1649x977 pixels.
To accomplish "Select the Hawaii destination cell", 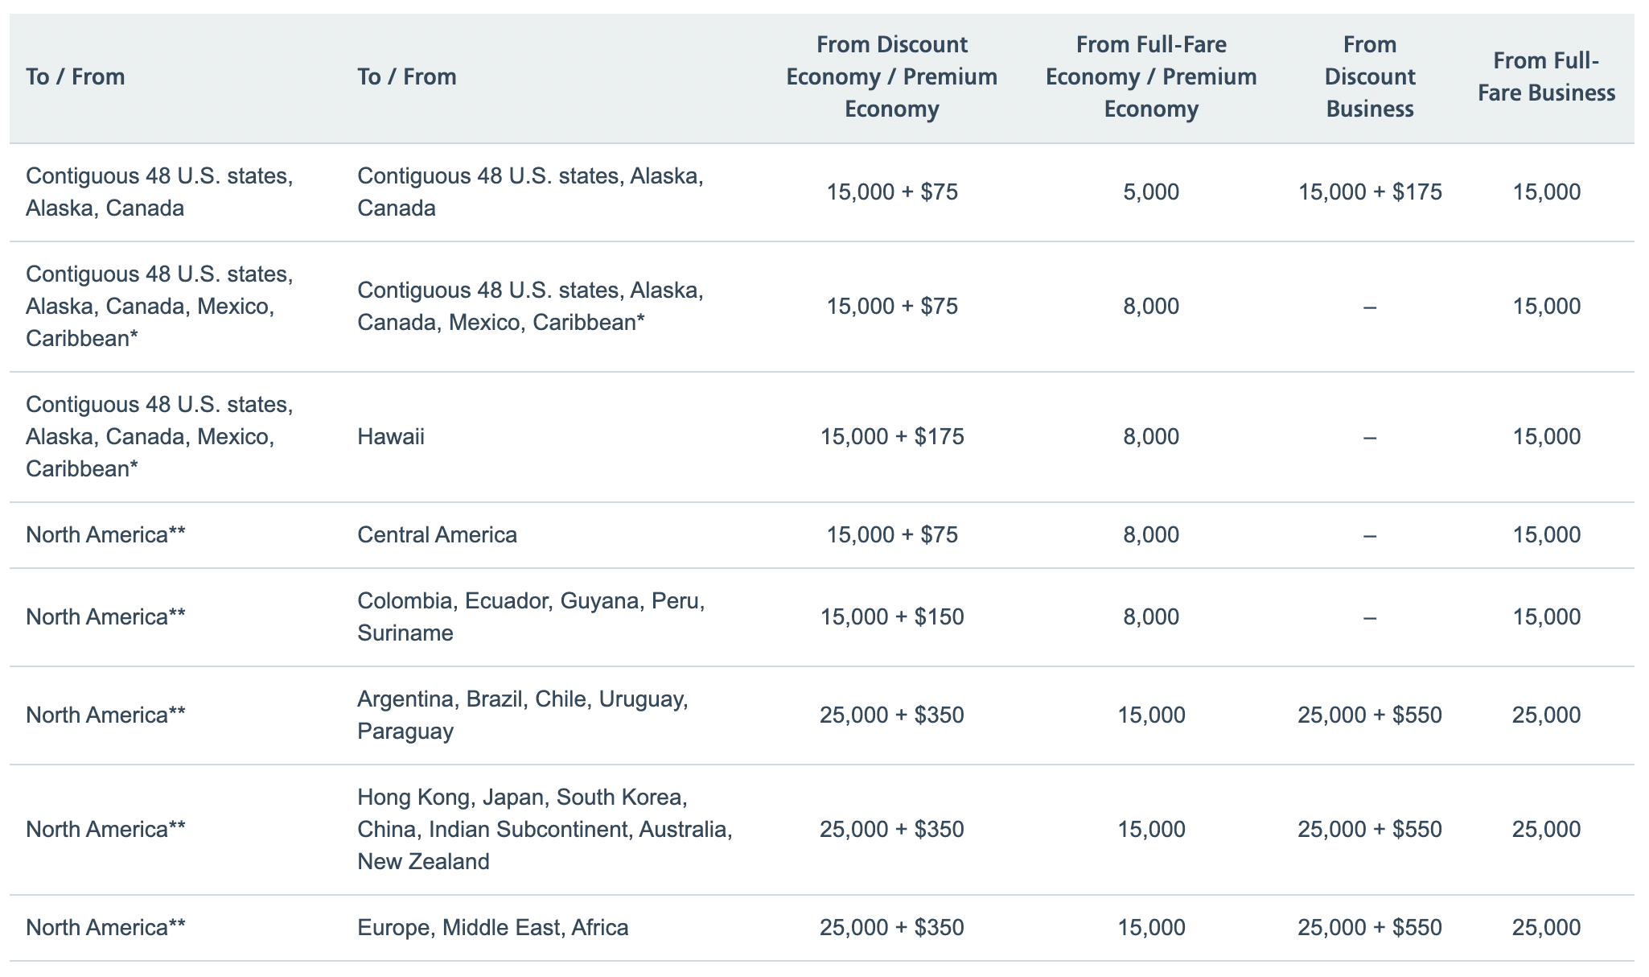I will (391, 437).
